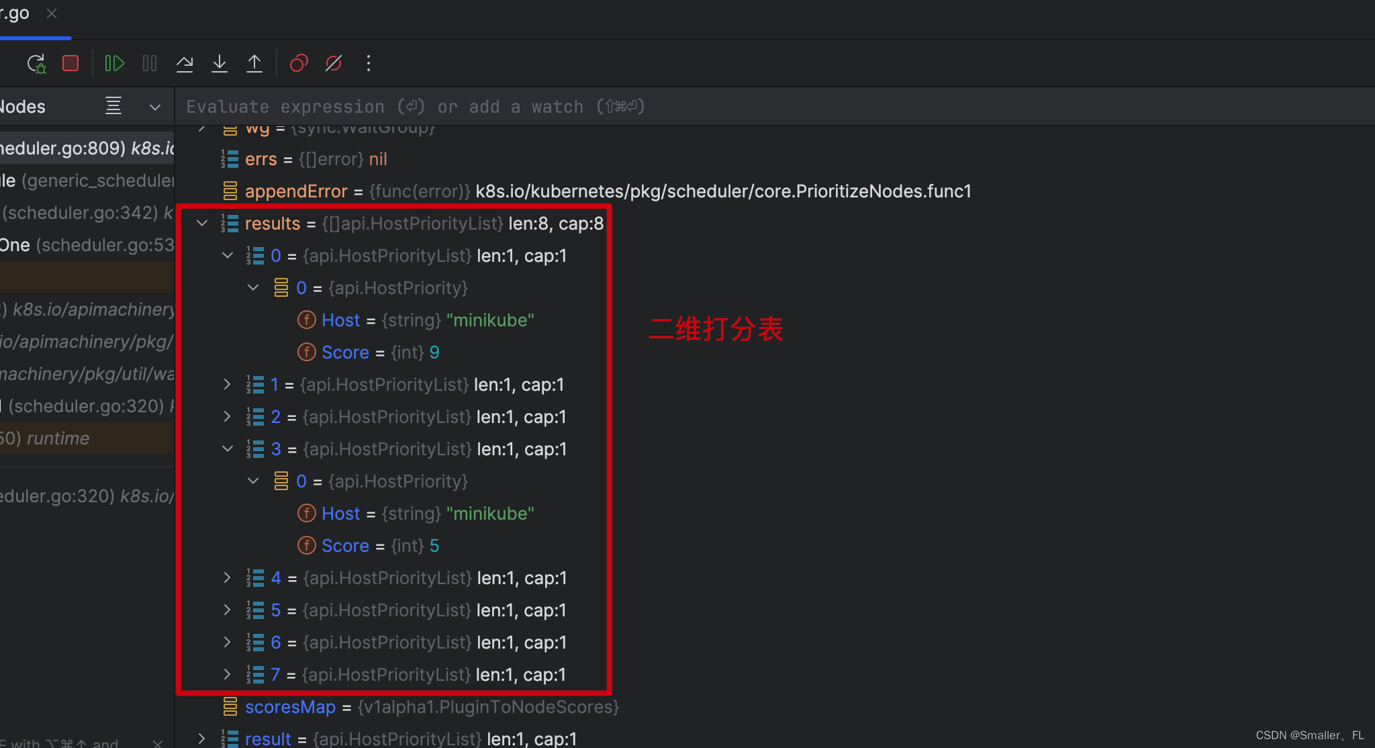Click the struct icon of appendError

tap(230, 191)
